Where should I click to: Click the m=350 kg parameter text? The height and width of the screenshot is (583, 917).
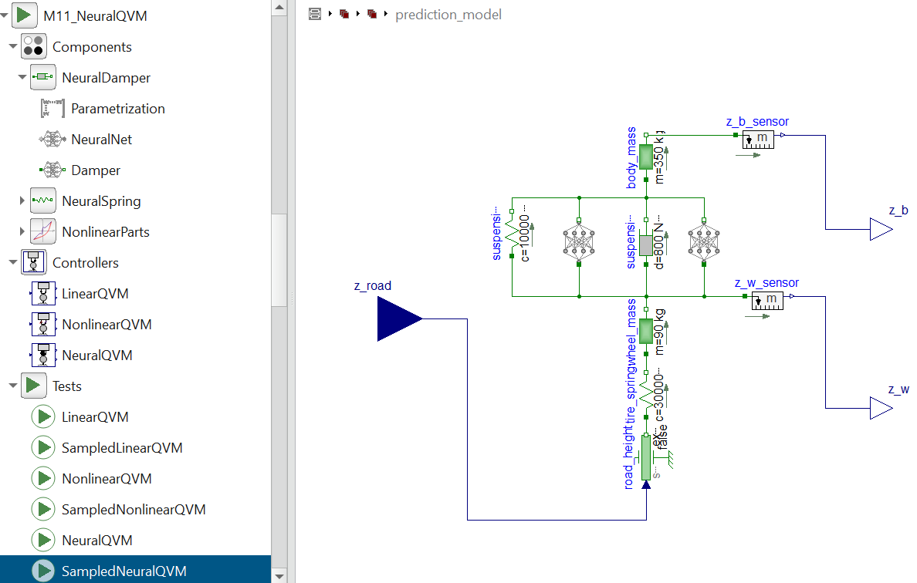[x=659, y=158]
